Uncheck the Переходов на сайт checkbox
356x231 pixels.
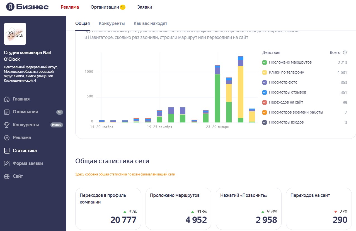[265, 102]
